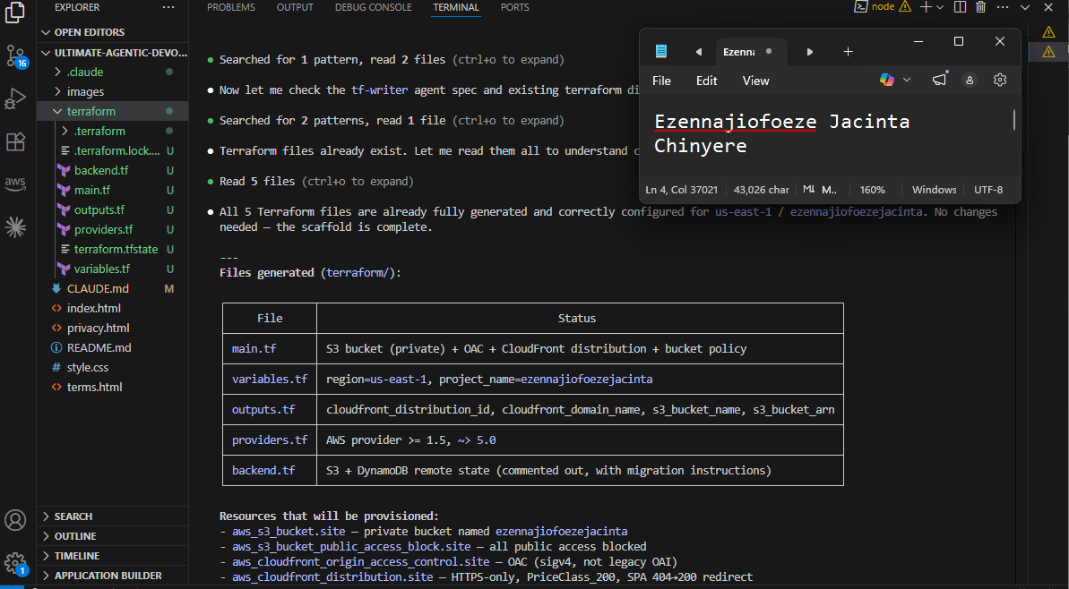Click the panel collapse chevron
The width and height of the screenshot is (1069, 589).
1025,7
